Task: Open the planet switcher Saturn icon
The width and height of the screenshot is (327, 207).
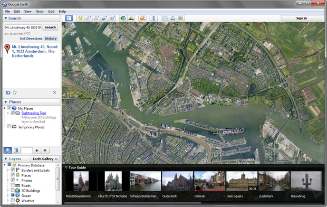Action: [142, 18]
